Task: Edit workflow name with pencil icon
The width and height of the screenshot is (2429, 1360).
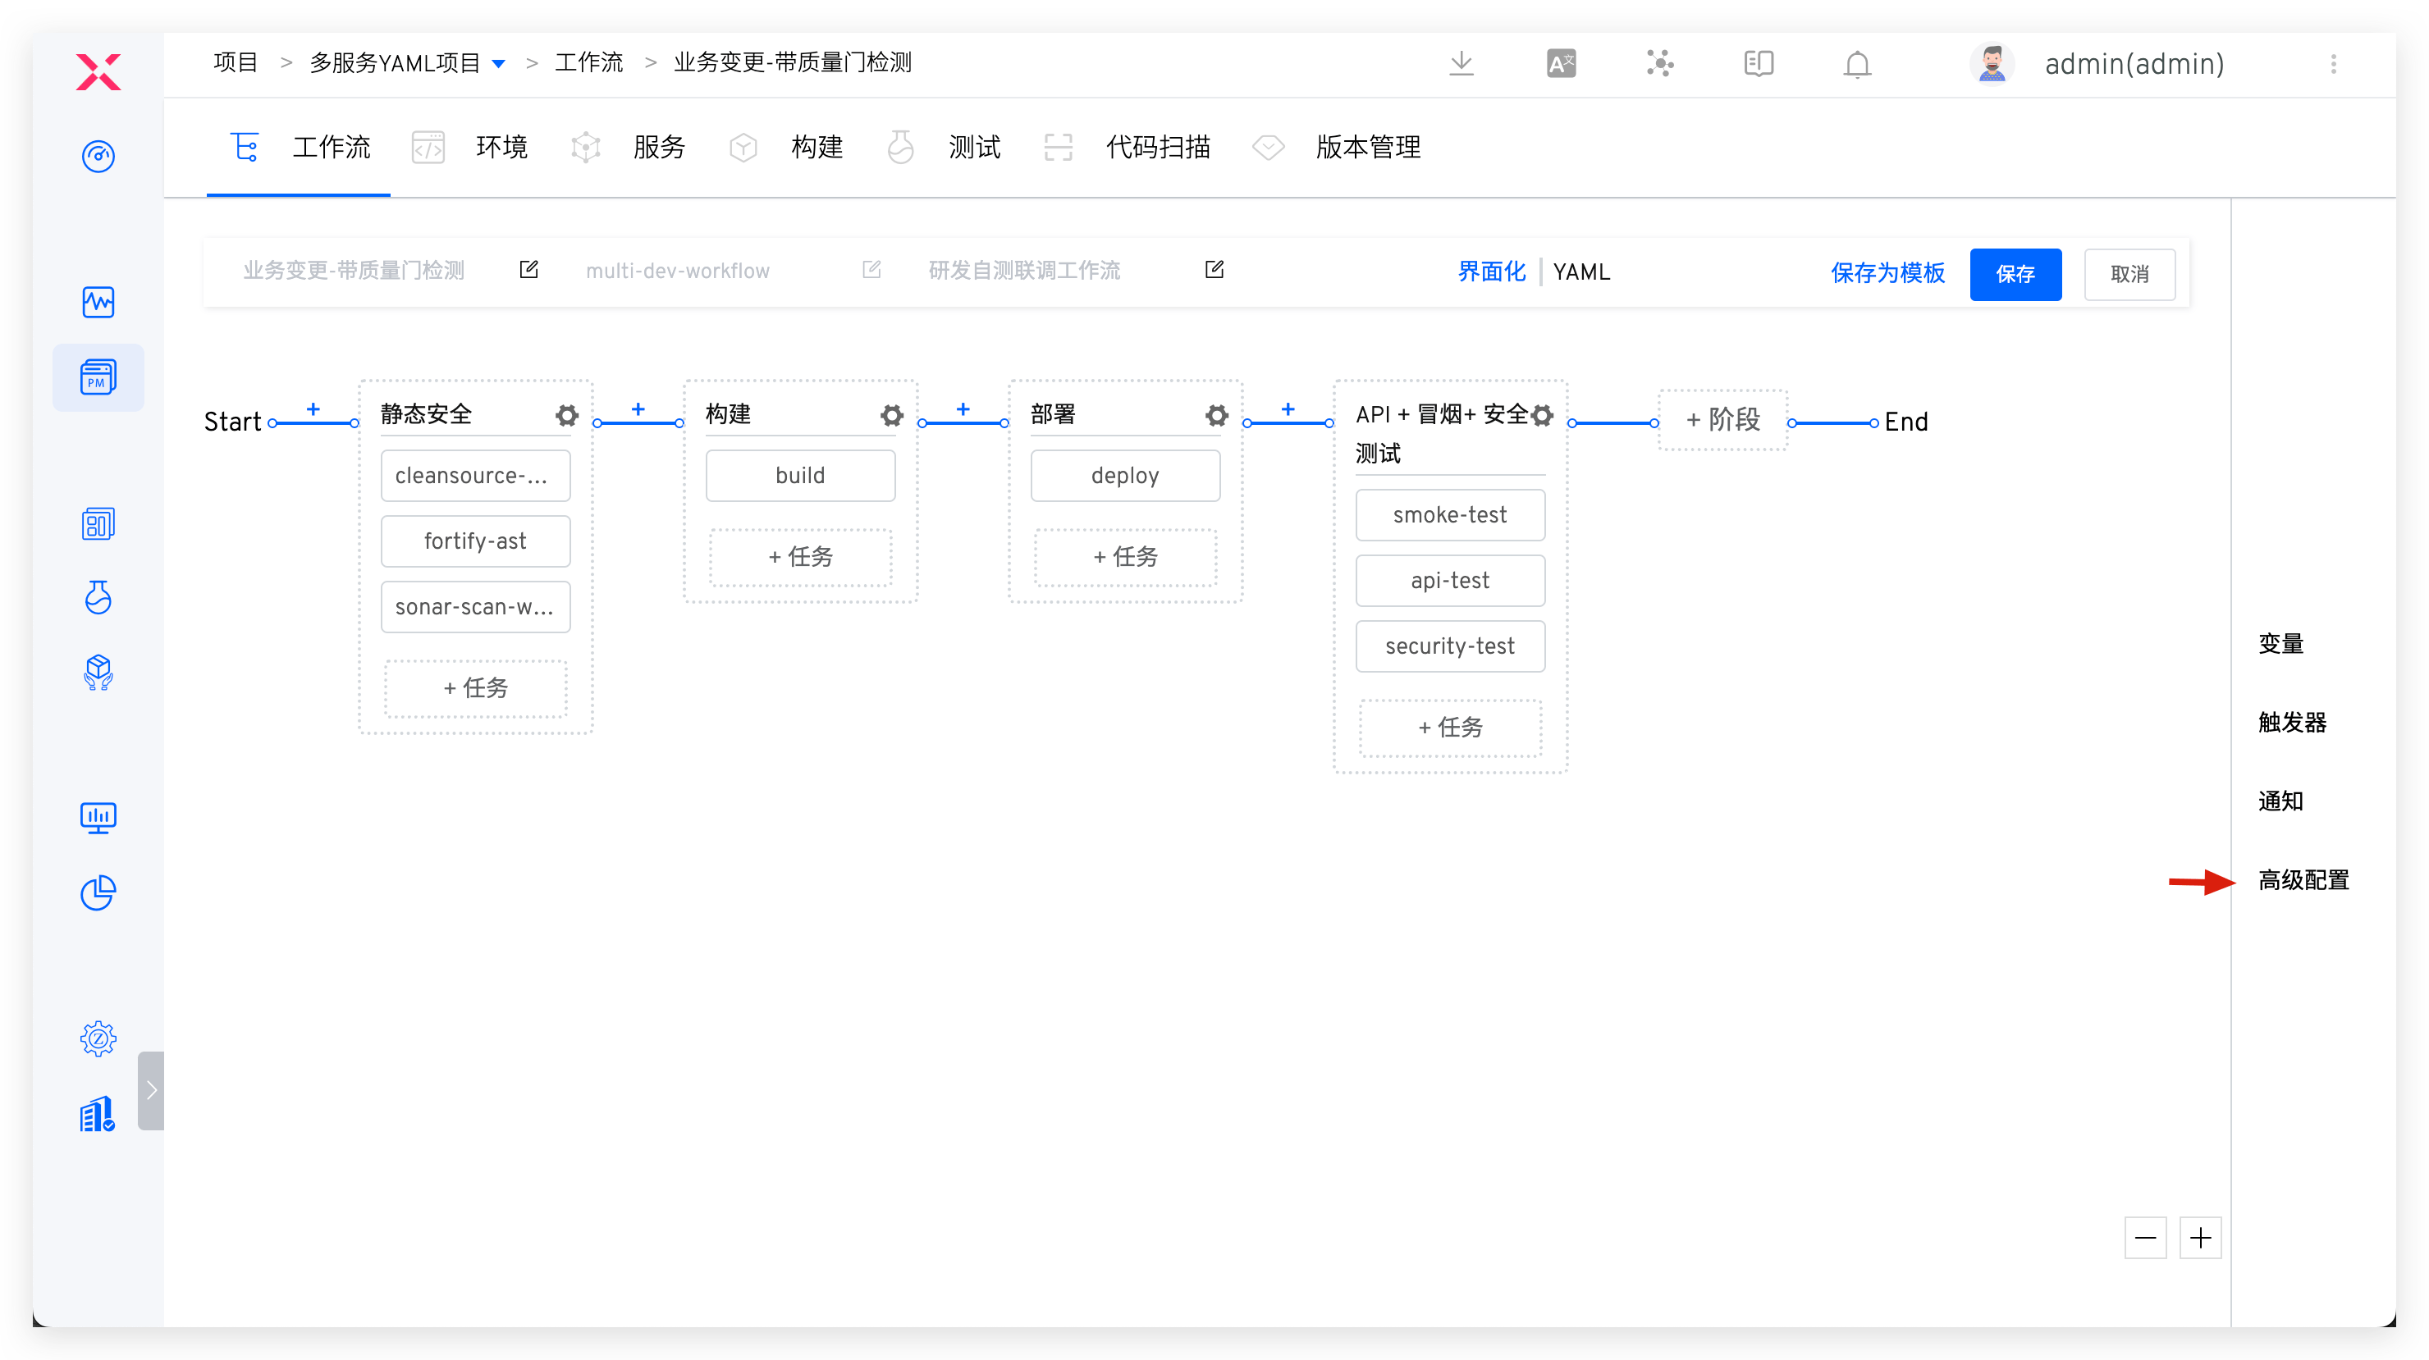Action: click(x=529, y=271)
